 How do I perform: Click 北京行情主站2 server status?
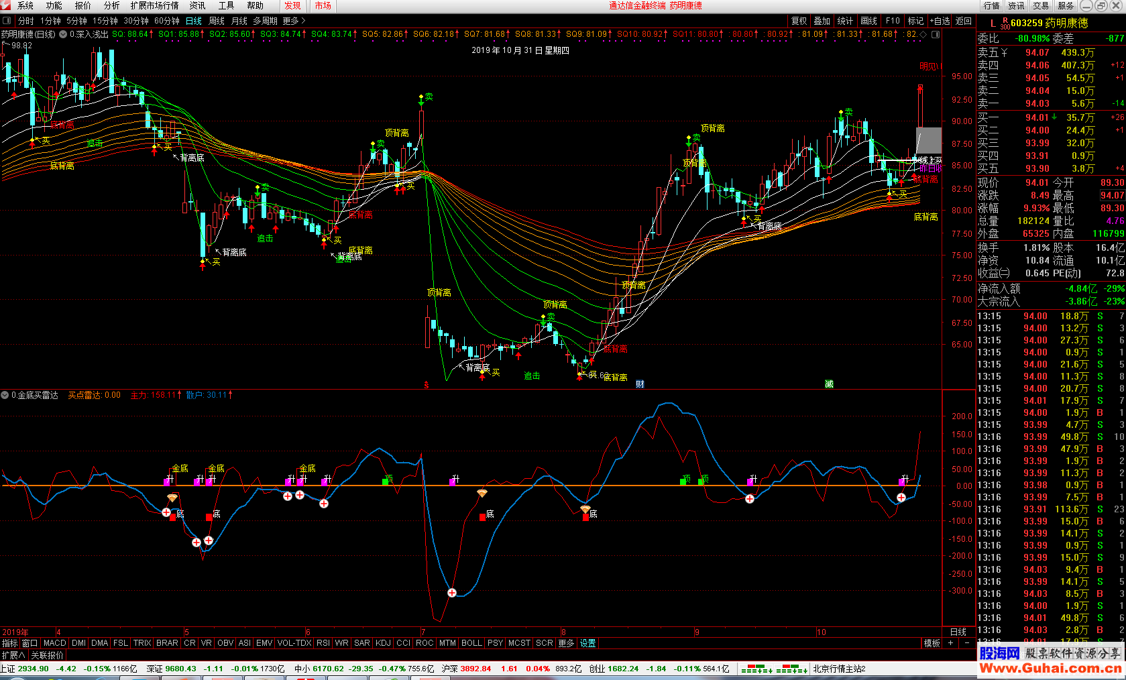click(839, 669)
